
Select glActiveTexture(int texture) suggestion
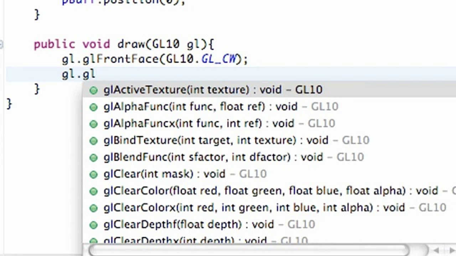pos(269,90)
